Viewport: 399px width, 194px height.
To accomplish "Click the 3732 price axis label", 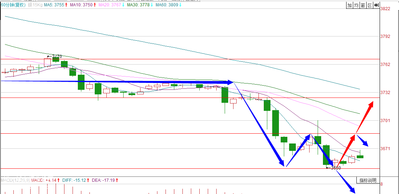I will coord(385,93).
